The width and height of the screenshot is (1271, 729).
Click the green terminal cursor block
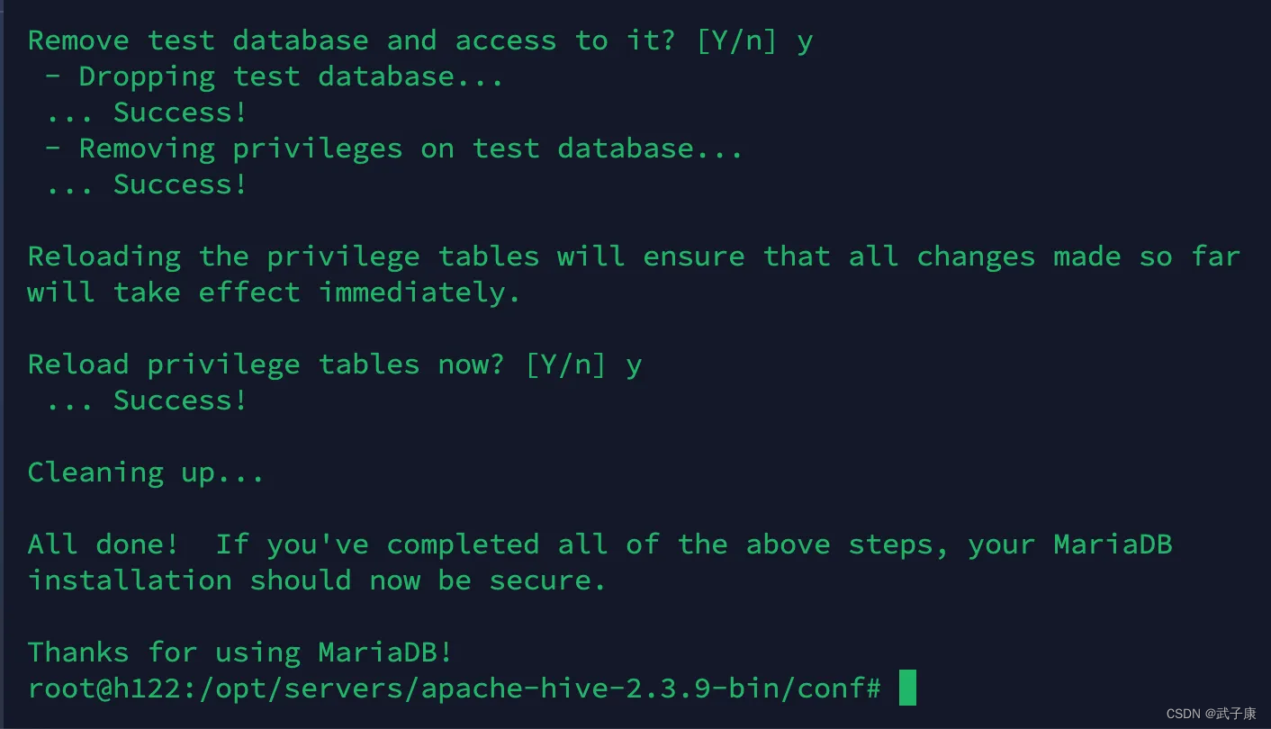[x=907, y=688]
